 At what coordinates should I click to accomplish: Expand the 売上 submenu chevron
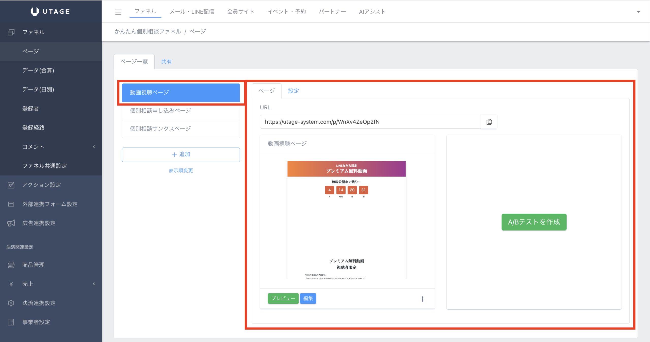click(x=94, y=284)
